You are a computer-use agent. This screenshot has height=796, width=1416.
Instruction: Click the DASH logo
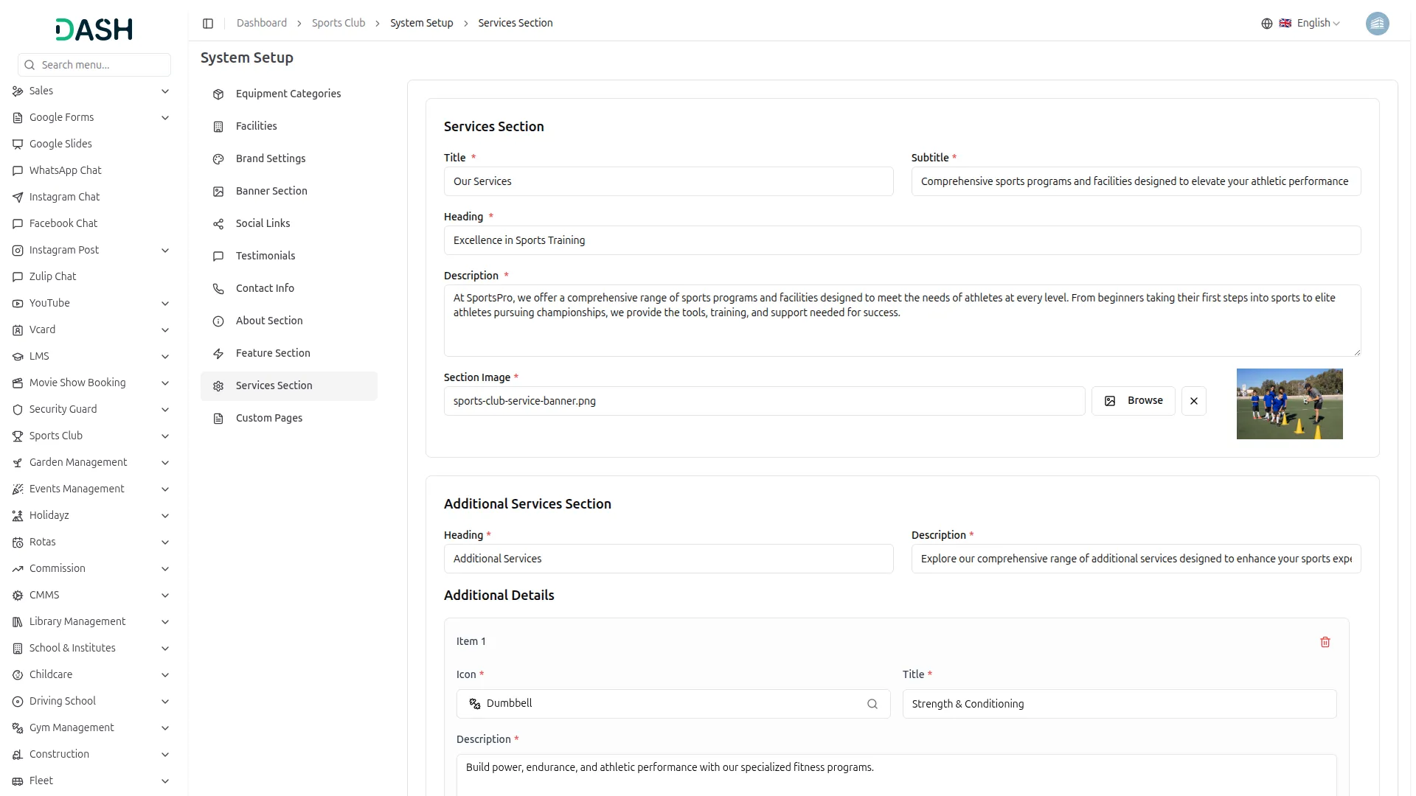[94, 29]
